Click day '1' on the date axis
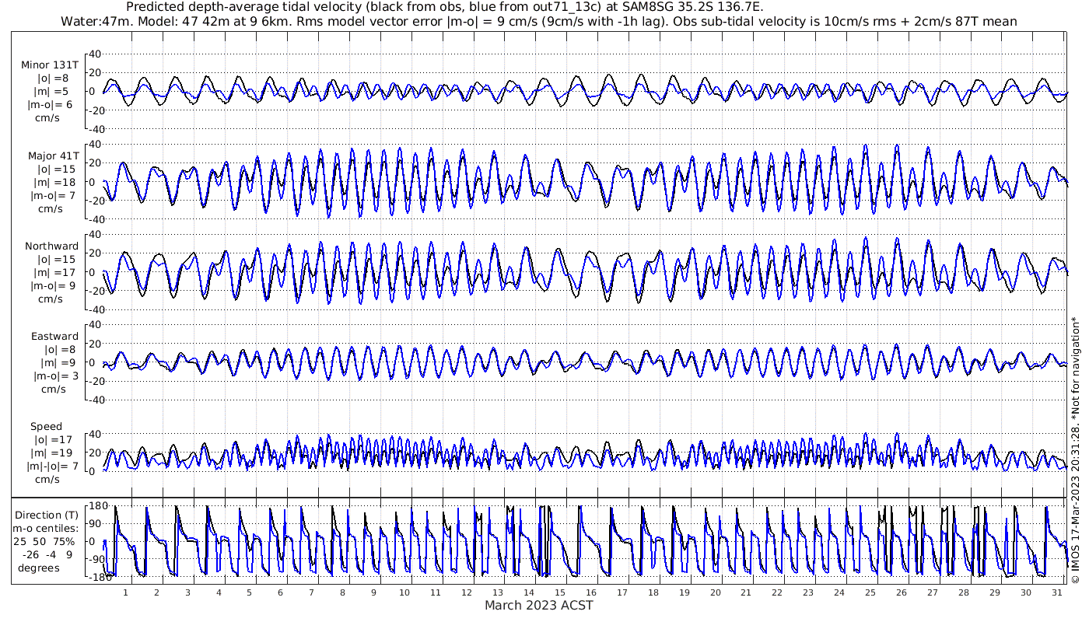The image size is (1089, 622). [125, 592]
